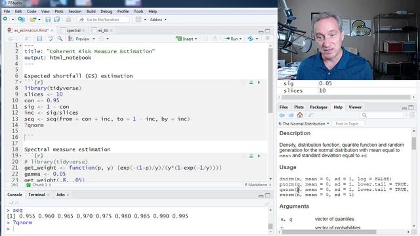Click the find/replace magnifier icon in editor
The image size is (420, 236).
60,39
